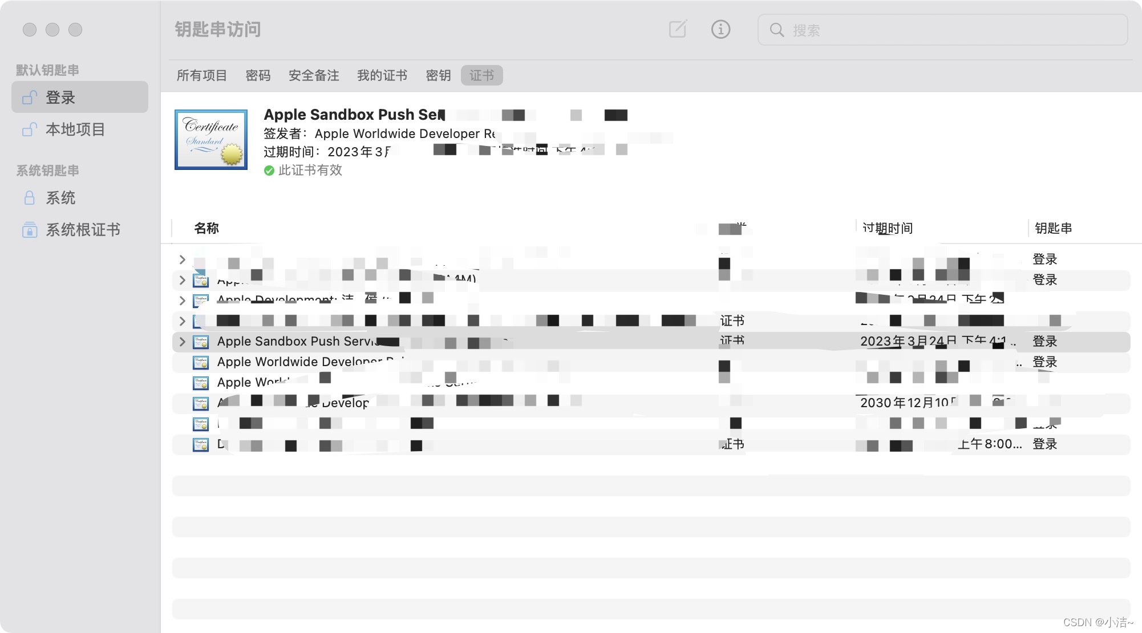This screenshot has height=633, width=1142.
Task: Click the Apple Worldwide Developer Relations icon
Action: 201,362
